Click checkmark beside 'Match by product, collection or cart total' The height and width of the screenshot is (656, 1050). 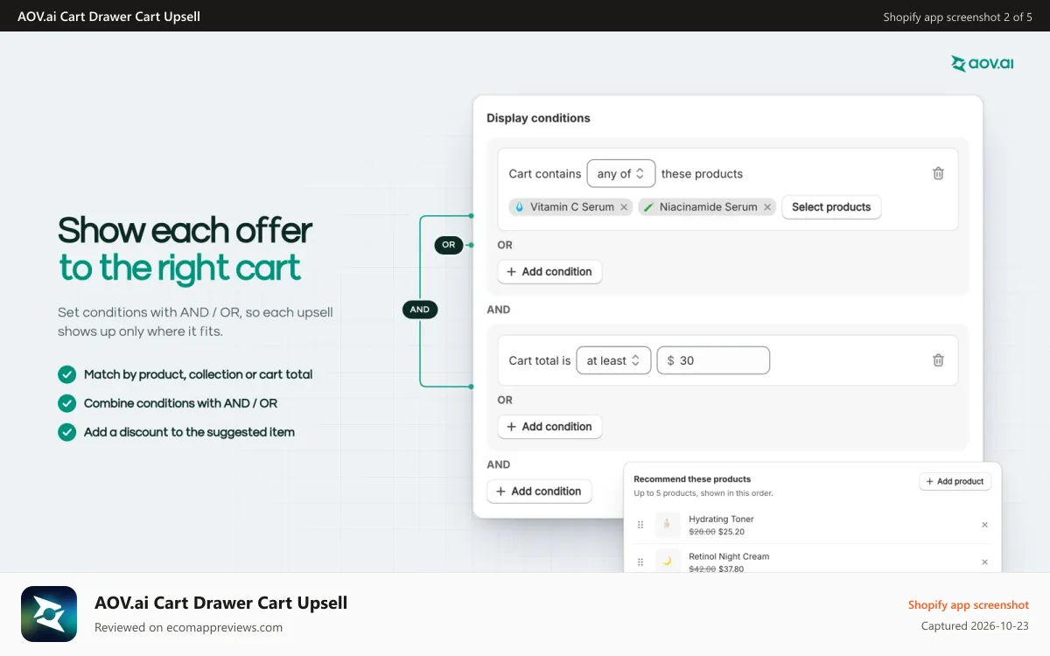67,374
